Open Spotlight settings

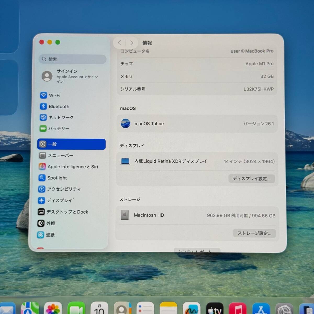(57, 178)
